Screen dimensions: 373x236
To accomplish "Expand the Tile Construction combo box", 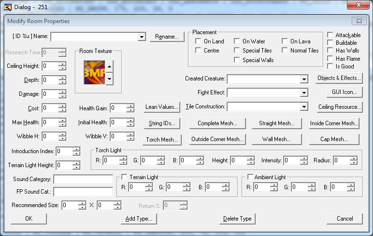I will click(304, 107).
